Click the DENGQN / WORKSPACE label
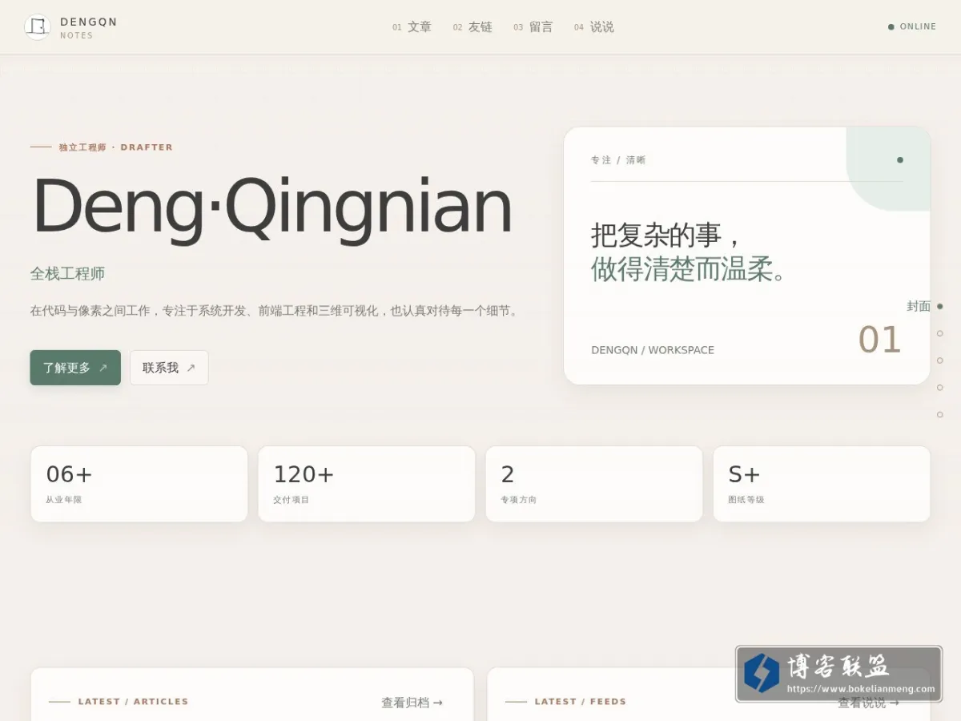This screenshot has height=721, width=961. point(653,350)
